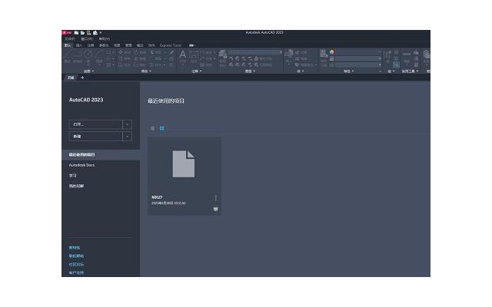Select the Arc tool in the ribbon
Screen dimensions: 492x307
(99, 56)
